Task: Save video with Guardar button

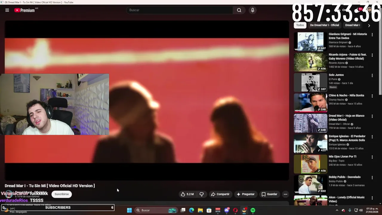Action: pyautogui.click(x=269, y=194)
